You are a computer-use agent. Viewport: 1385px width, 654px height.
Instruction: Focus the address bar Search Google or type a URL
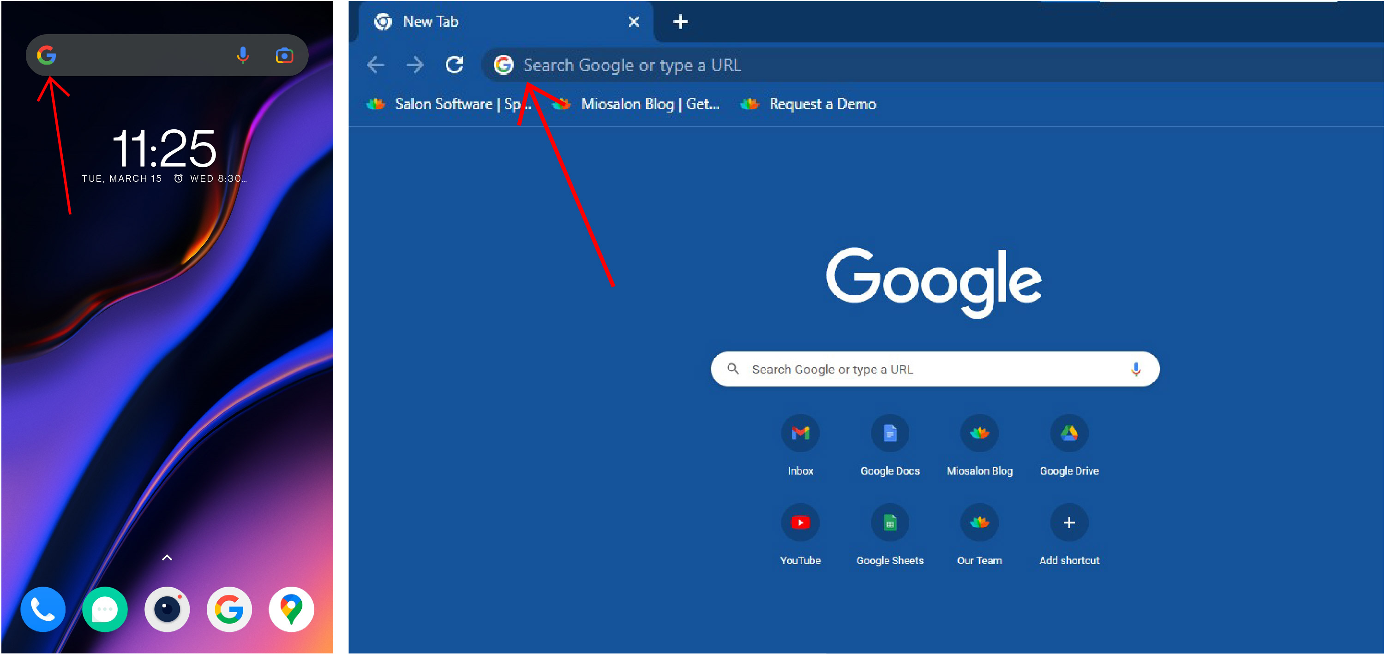point(933,65)
